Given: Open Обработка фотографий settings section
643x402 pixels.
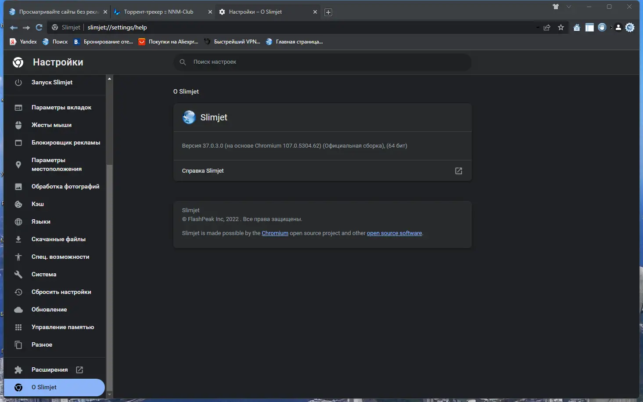Looking at the screenshot, I should click(x=55, y=187).
